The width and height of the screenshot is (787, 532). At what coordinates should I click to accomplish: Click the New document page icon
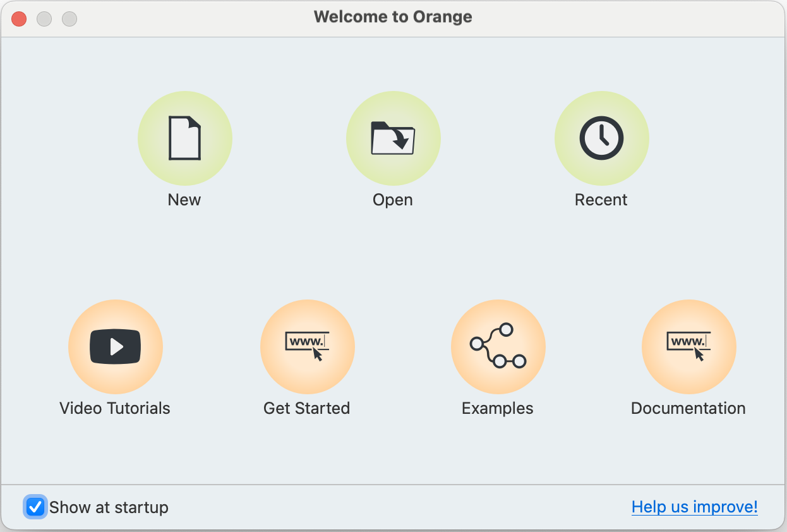click(x=184, y=138)
